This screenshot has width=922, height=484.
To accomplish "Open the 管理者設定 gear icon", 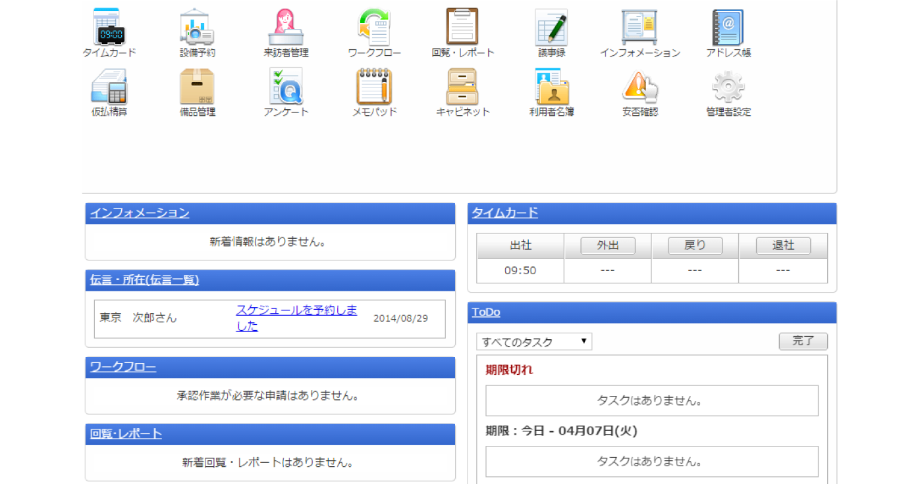I will pyautogui.click(x=728, y=86).
